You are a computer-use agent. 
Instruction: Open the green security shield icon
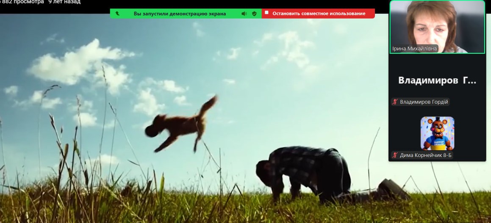click(x=254, y=14)
